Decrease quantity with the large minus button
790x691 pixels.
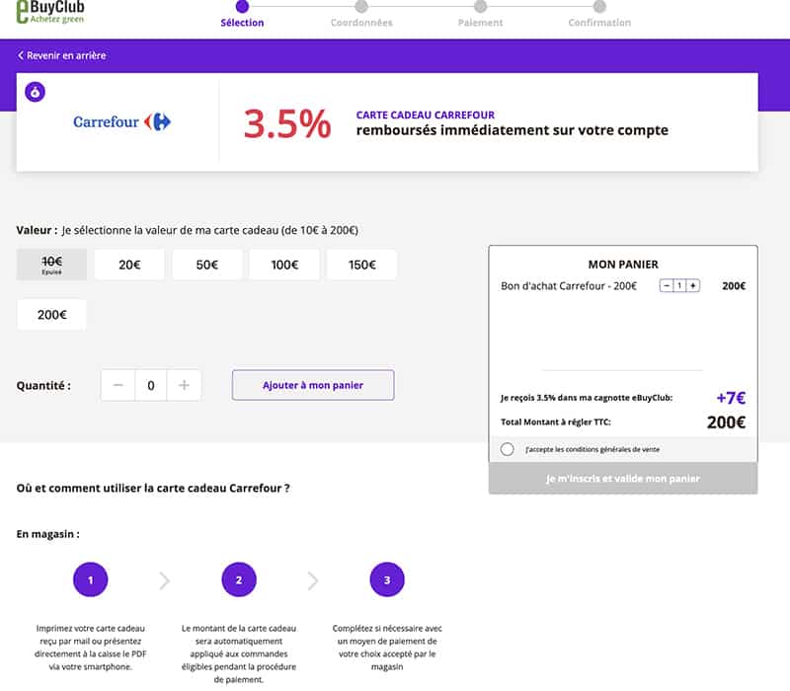(x=118, y=385)
